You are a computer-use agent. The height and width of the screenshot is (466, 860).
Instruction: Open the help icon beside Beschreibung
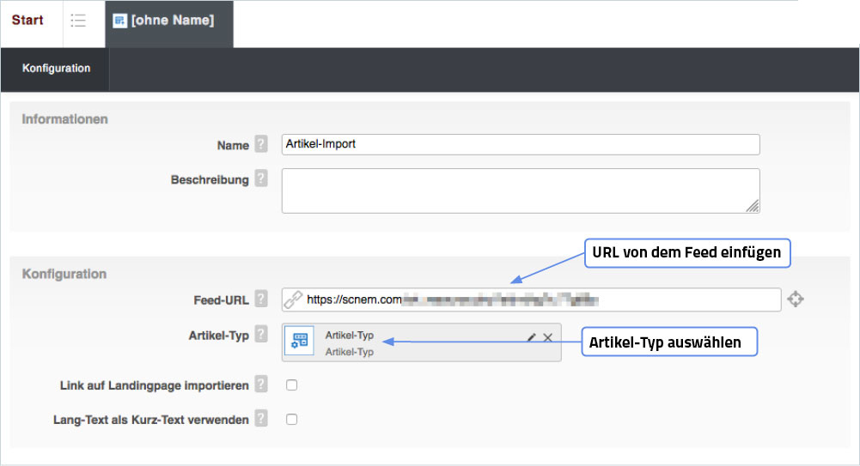point(261,179)
